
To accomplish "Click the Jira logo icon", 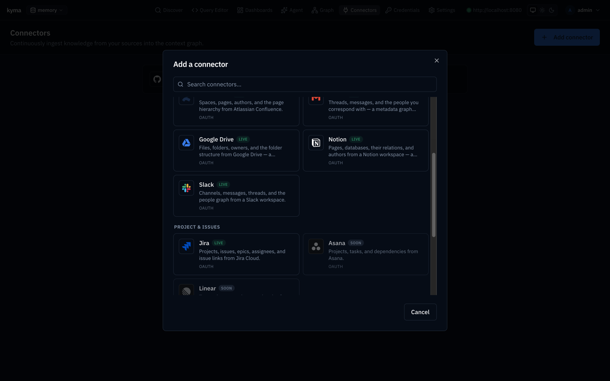I will 186,246.
